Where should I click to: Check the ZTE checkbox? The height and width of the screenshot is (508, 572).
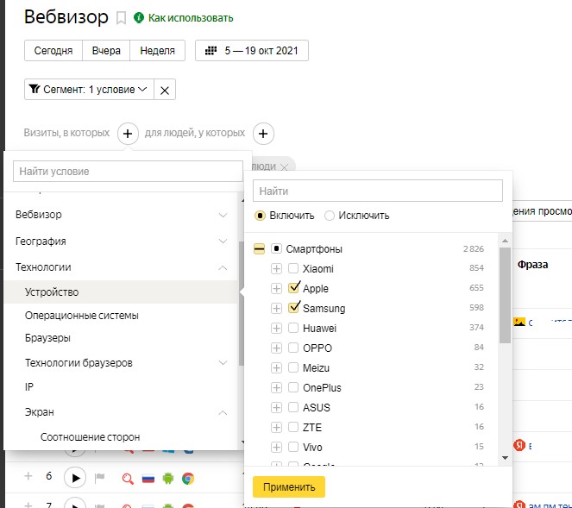coord(293,427)
